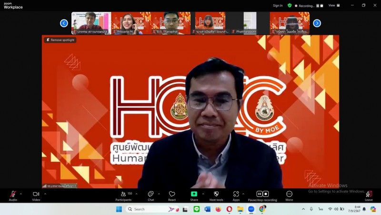The image size is (381, 215).
Task: Open Chrome from taskbar
Action: (262, 209)
